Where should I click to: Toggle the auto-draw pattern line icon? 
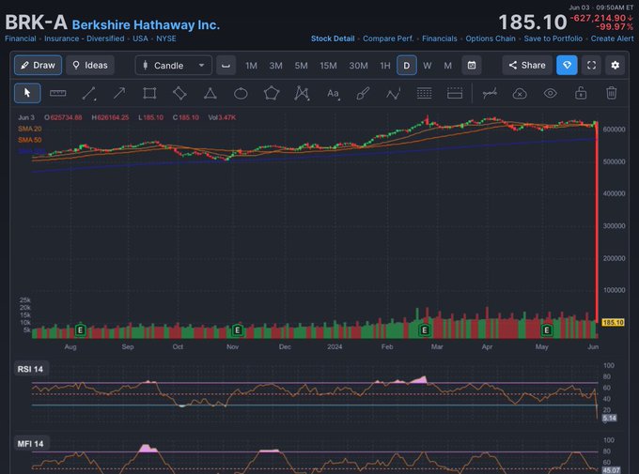click(x=490, y=93)
